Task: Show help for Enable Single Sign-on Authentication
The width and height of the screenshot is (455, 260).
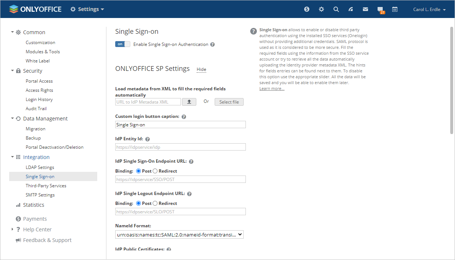Action: 212,44
